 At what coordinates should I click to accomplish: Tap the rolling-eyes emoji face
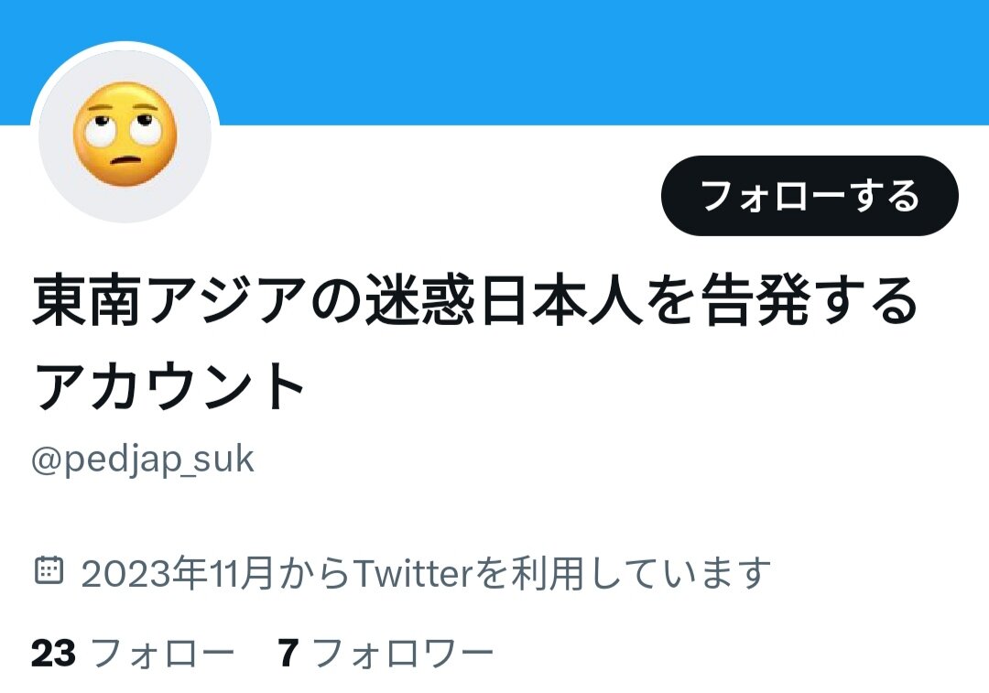click(125, 135)
